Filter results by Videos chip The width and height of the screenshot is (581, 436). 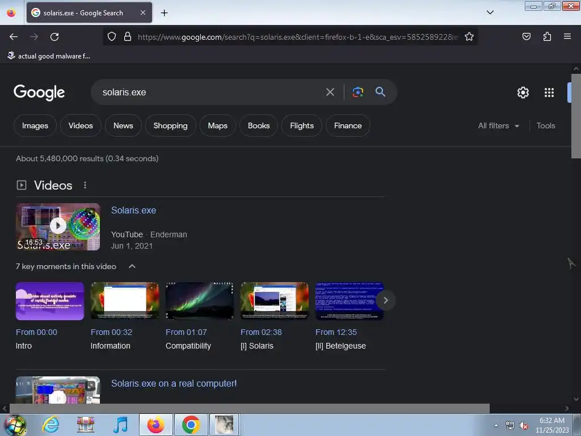[x=81, y=125]
